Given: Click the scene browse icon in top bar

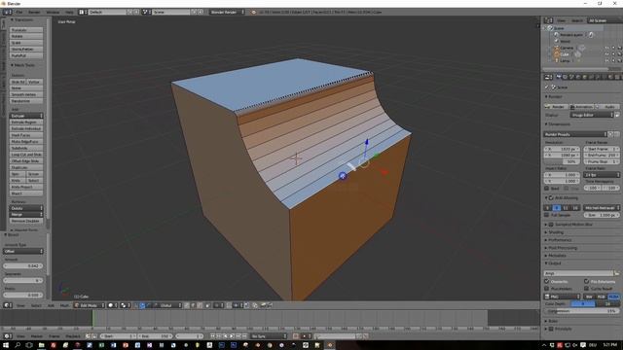Looking at the screenshot, I should (x=145, y=12).
